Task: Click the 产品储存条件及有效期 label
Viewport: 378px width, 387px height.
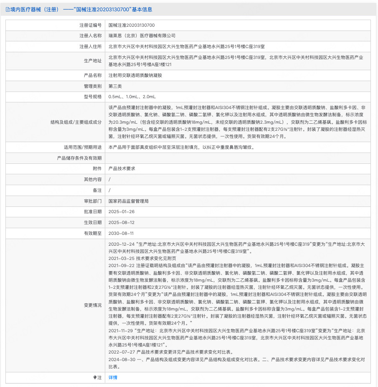Action: tap(79, 158)
